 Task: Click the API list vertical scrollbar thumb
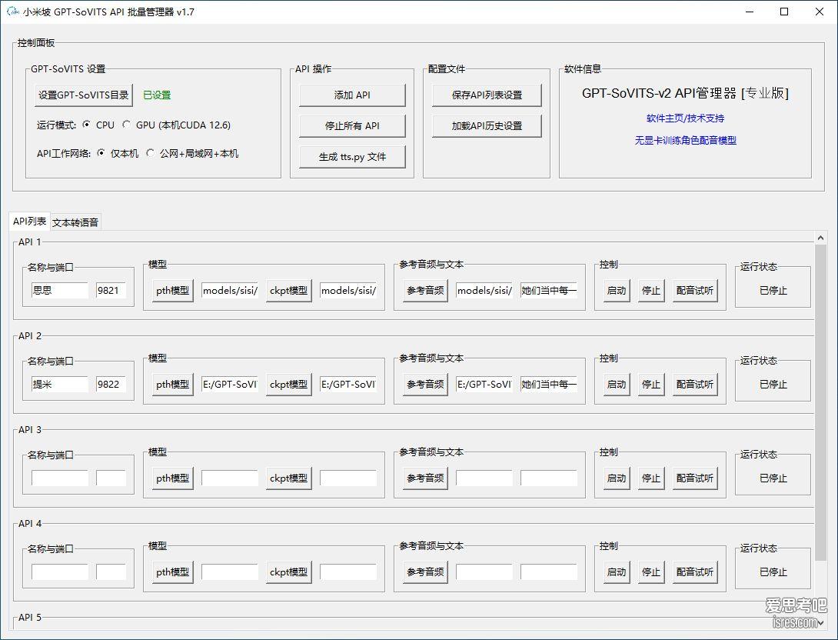pos(821,402)
